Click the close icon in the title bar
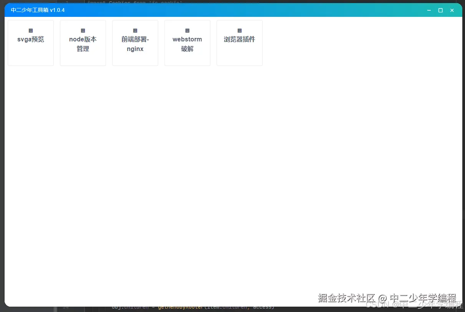This screenshot has height=312, width=465. [x=452, y=10]
